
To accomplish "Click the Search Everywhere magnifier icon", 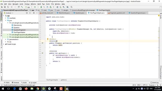I will tap(71, 7).
